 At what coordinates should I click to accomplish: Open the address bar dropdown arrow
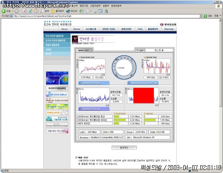pos(201,16)
